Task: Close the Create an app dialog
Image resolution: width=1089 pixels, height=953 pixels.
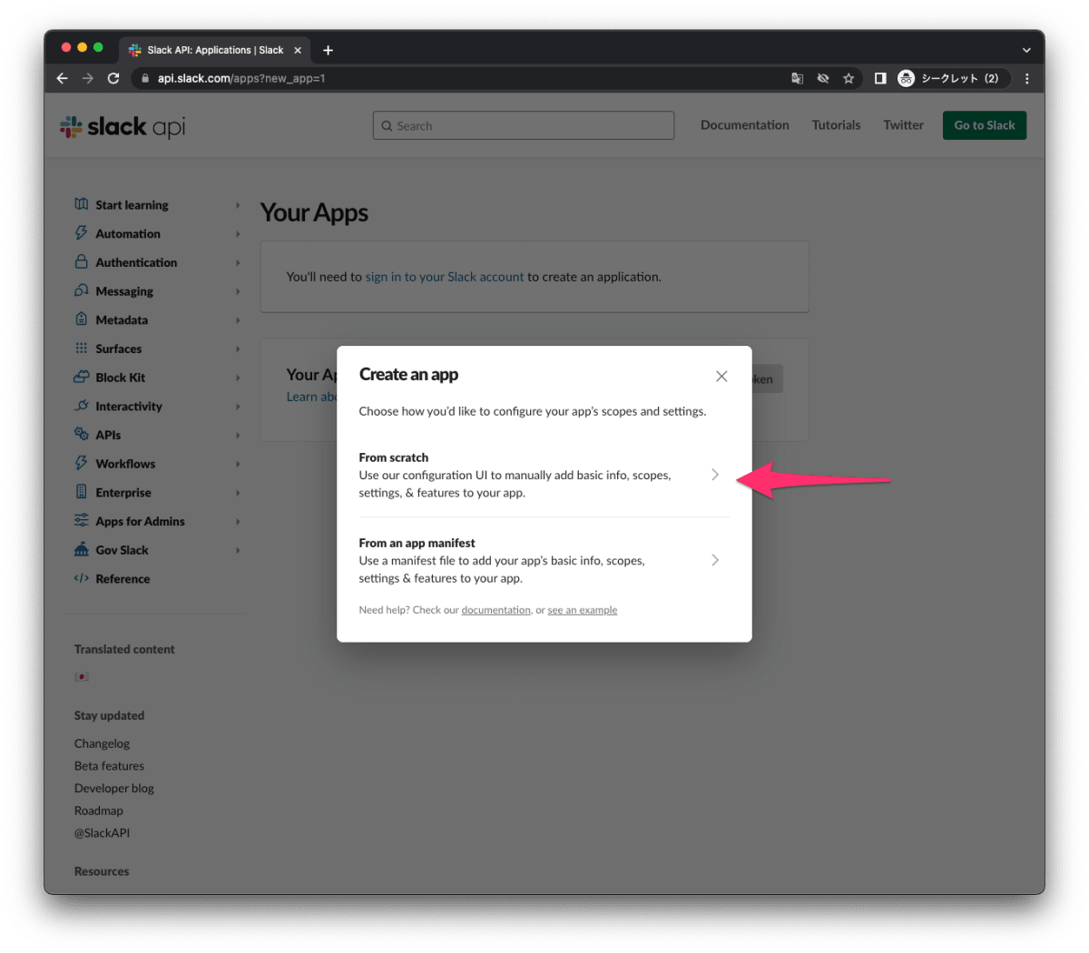Action: pyautogui.click(x=721, y=376)
